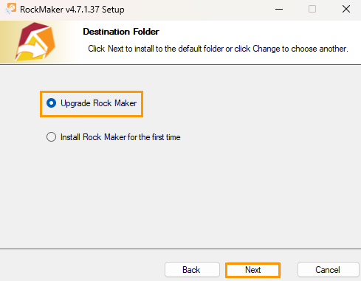Cancel the RockMaker installation
Screen dimensions: 361x281
tap(328, 270)
